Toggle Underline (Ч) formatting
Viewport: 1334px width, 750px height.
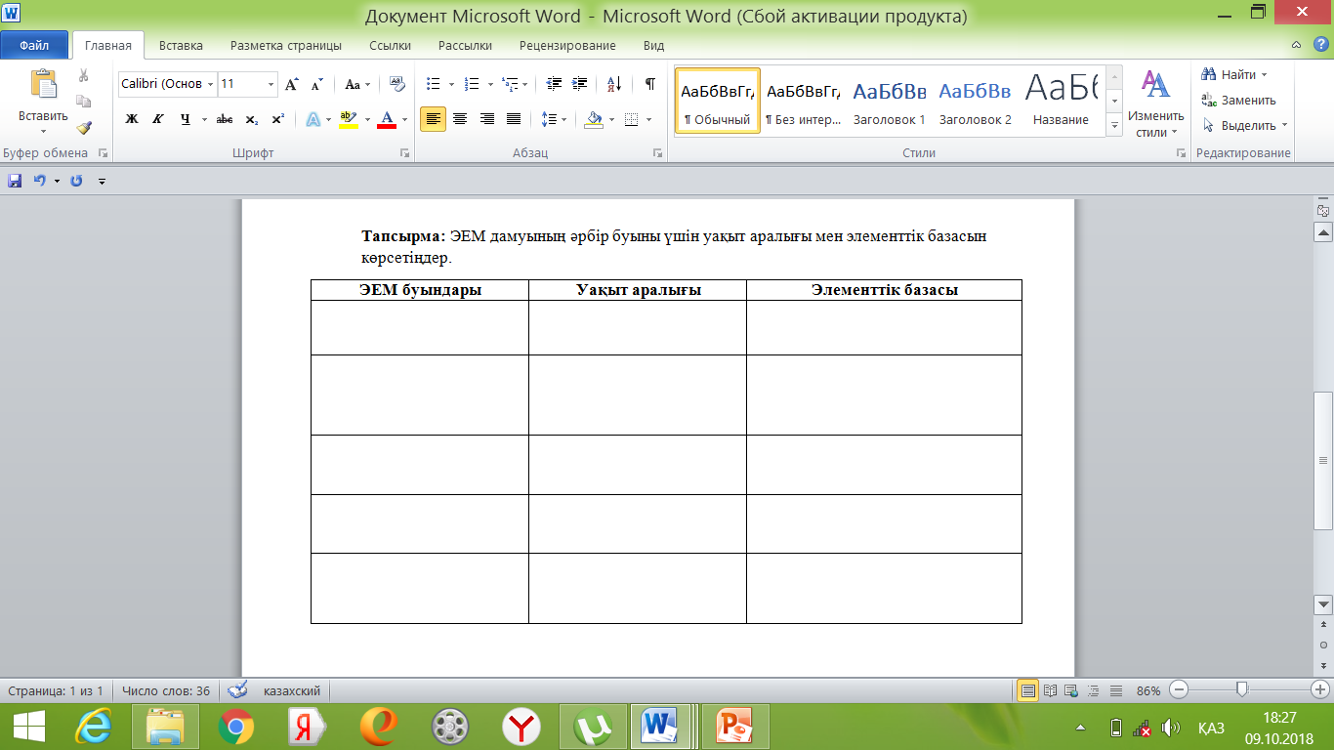click(185, 119)
